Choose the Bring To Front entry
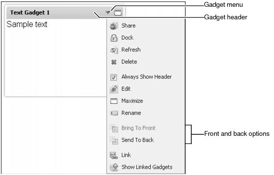 (x=145, y=128)
